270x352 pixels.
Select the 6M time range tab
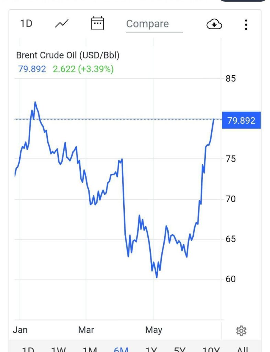(121, 349)
